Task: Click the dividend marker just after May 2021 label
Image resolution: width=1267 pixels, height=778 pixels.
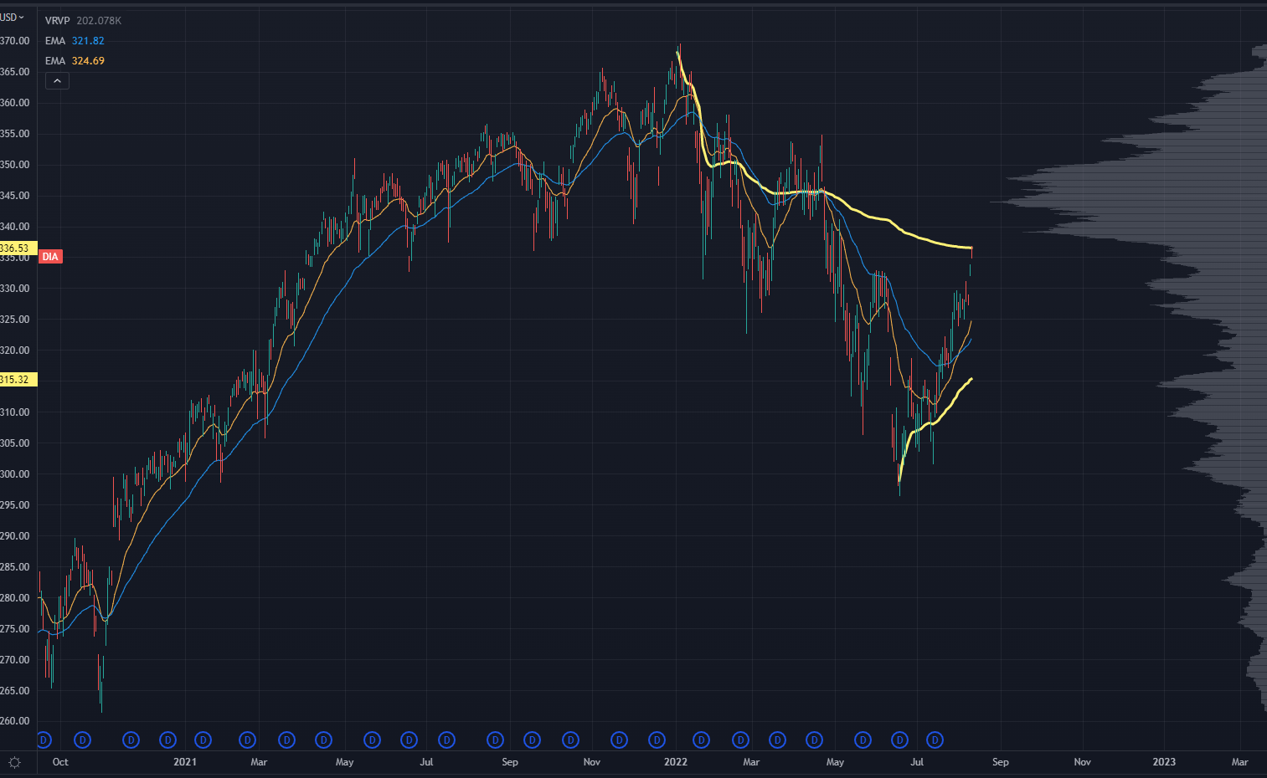Action: tap(372, 740)
